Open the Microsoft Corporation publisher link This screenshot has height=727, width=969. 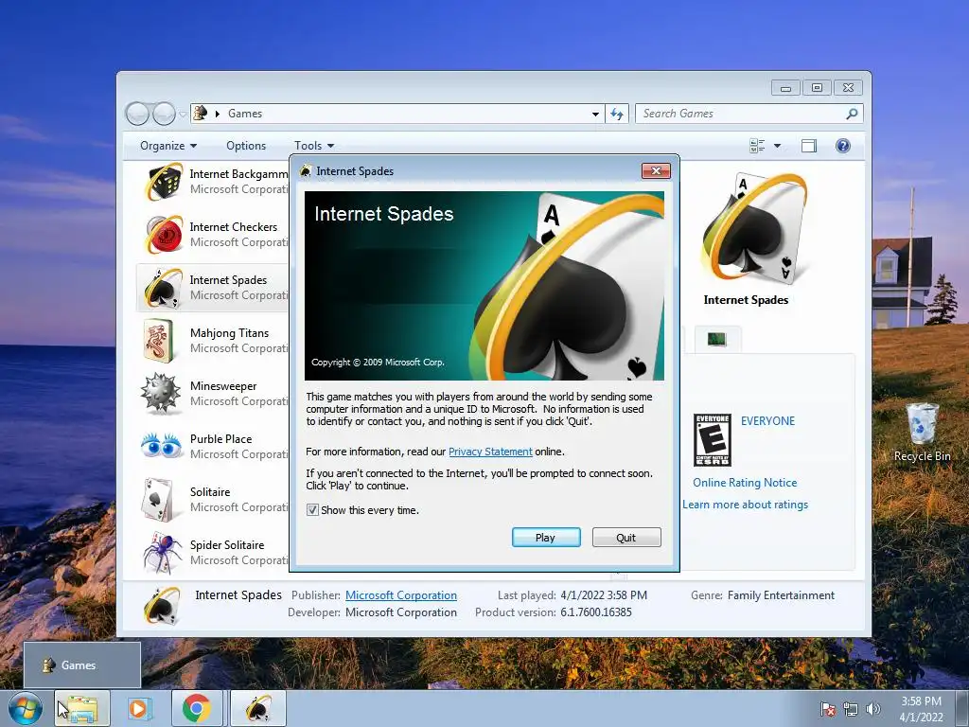pos(401,595)
